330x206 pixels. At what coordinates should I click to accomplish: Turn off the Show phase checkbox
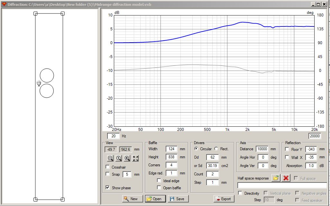pos(108,188)
